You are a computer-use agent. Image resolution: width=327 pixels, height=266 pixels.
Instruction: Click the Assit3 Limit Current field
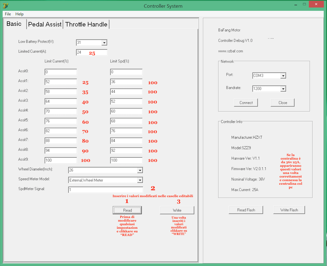point(61,102)
